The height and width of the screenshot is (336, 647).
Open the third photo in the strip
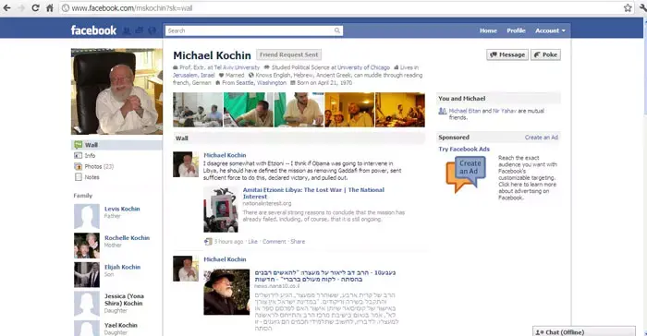299,110
